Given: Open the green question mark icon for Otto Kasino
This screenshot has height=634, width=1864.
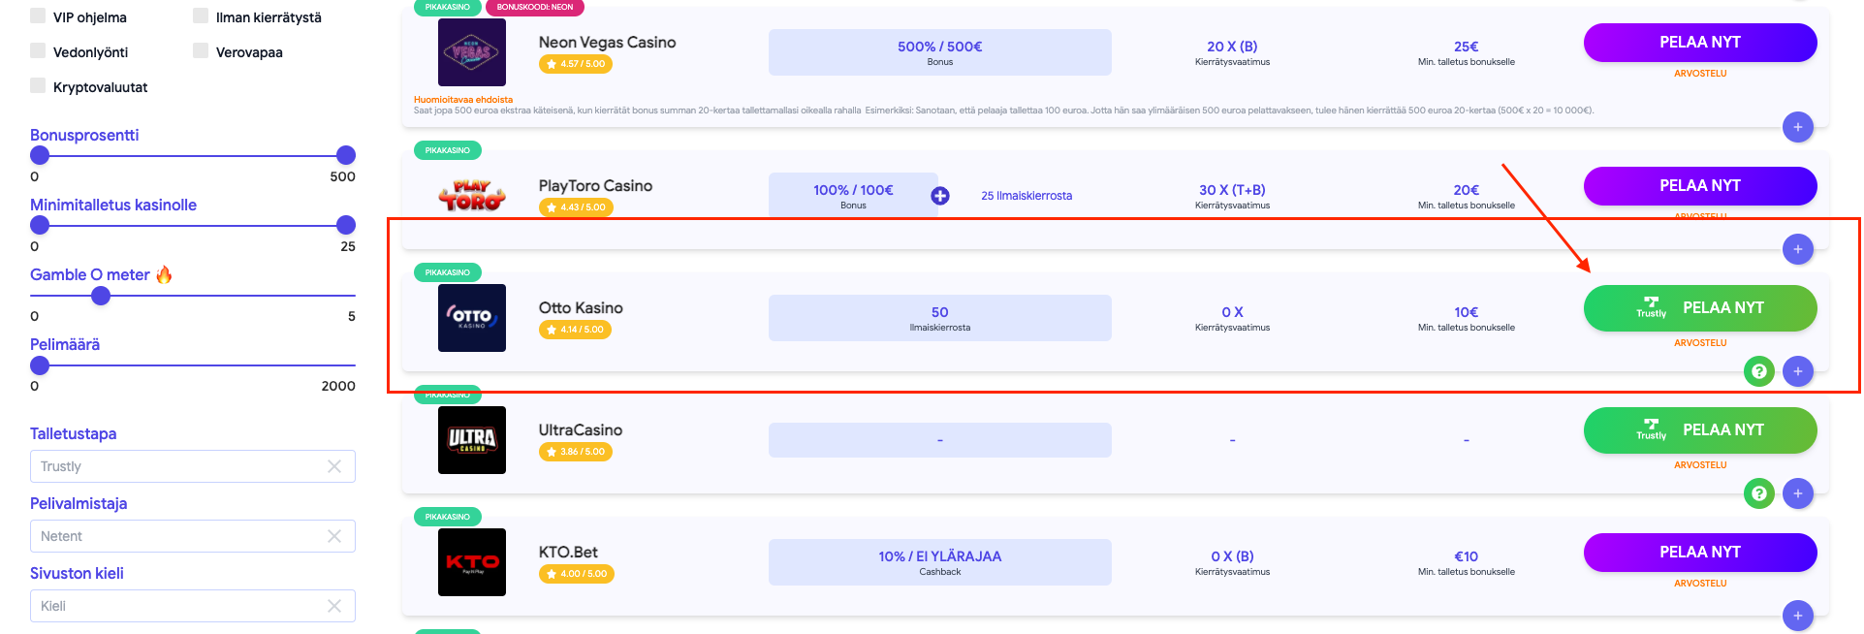Looking at the screenshot, I should (1759, 371).
